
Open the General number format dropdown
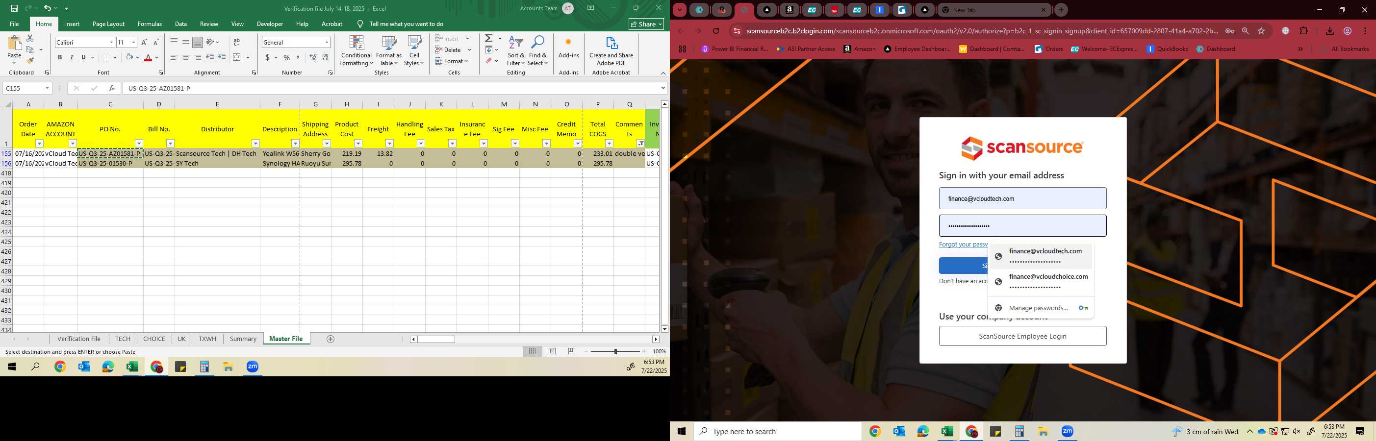[x=327, y=42]
